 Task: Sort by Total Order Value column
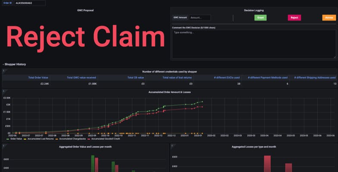pyautogui.click(x=38, y=77)
